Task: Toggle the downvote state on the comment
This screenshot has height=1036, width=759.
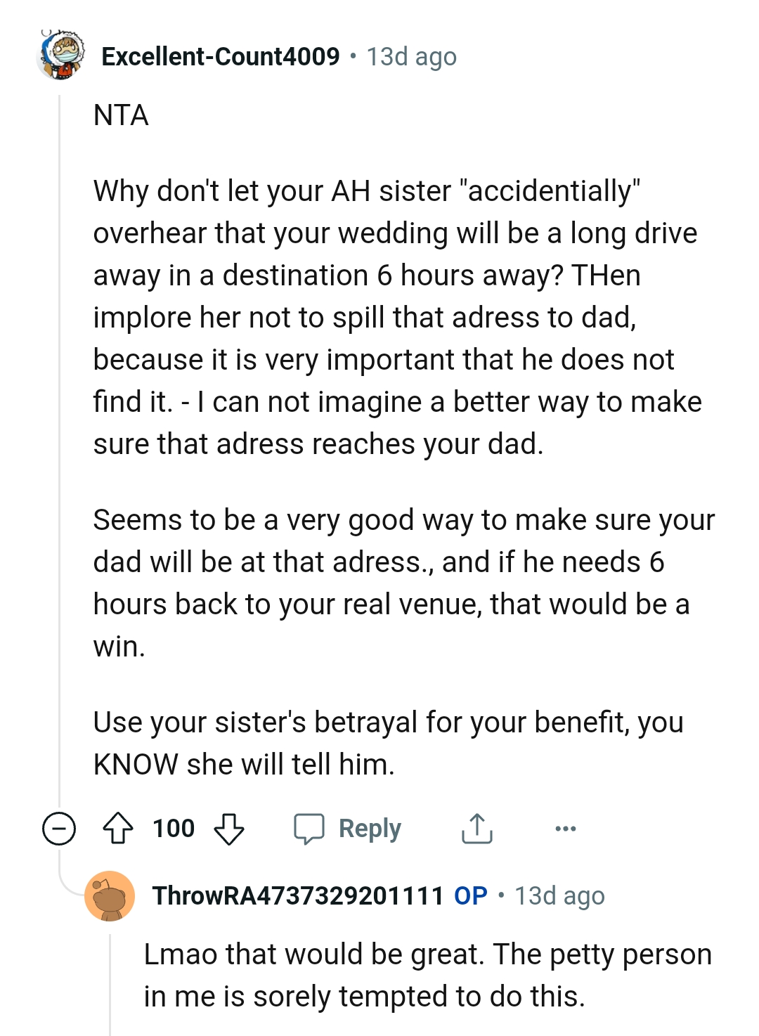Action: 229,829
